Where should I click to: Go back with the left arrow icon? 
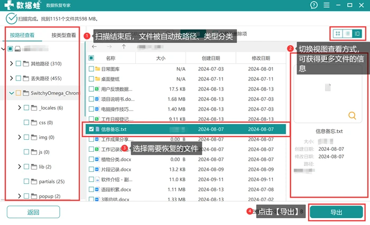point(95,46)
